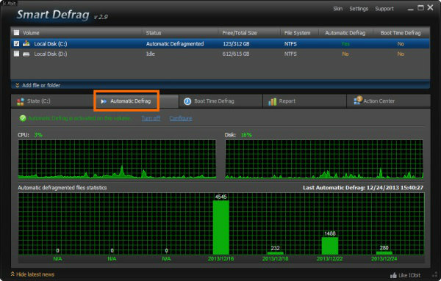Click the Automatic Defrag arrows icon
The width and height of the screenshot is (441, 281).
pyautogui.click(x=104, y=101)
